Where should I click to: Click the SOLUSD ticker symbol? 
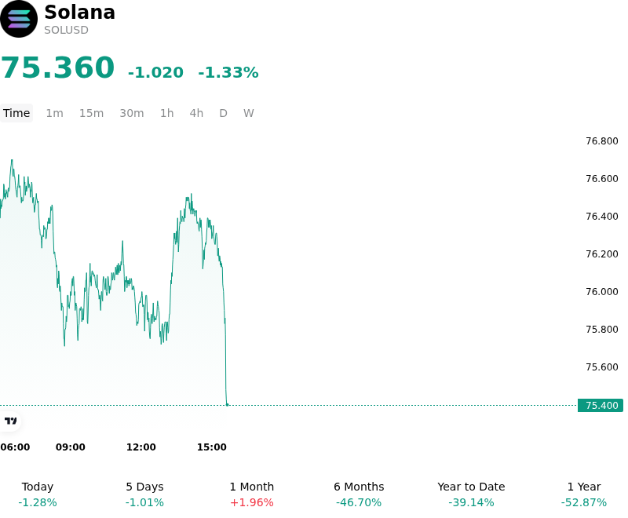(66, 30)
